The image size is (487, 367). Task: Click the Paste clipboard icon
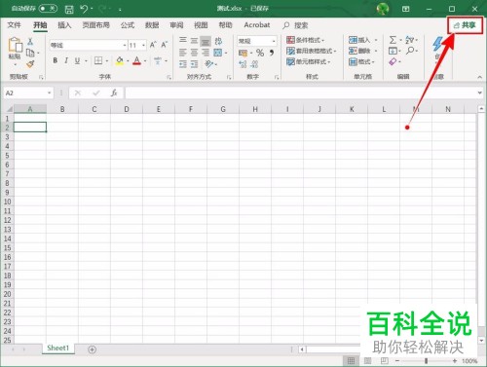15,45
